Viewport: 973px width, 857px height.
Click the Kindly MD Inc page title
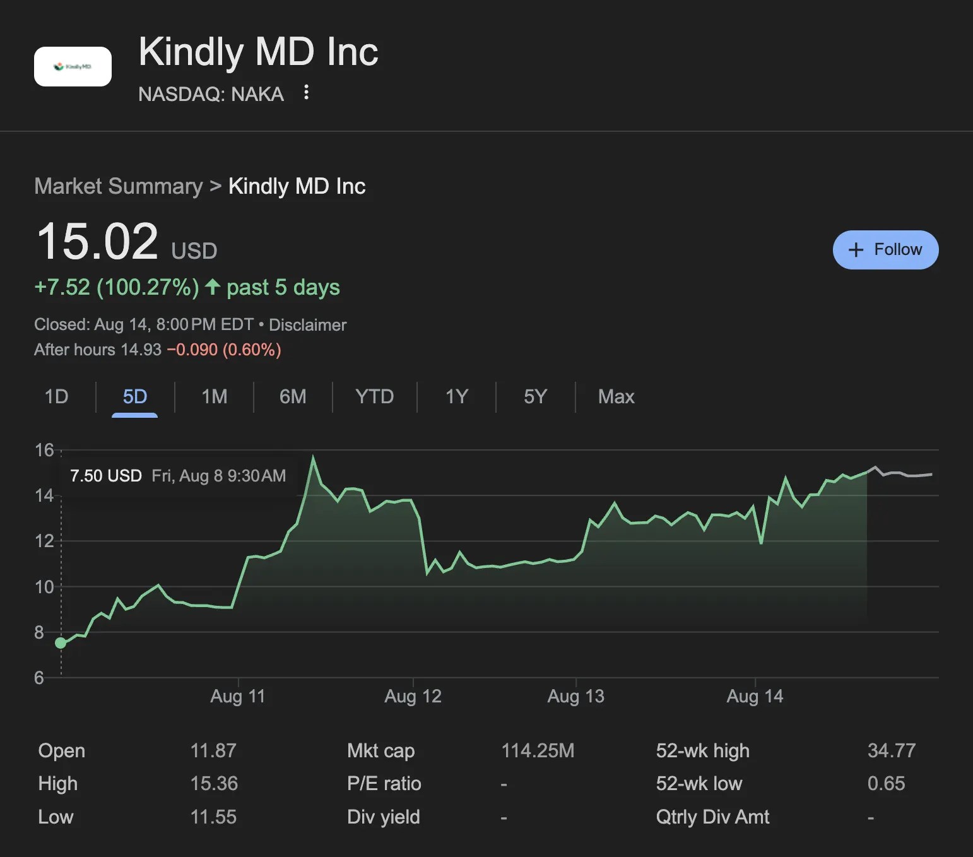(258, 52)
